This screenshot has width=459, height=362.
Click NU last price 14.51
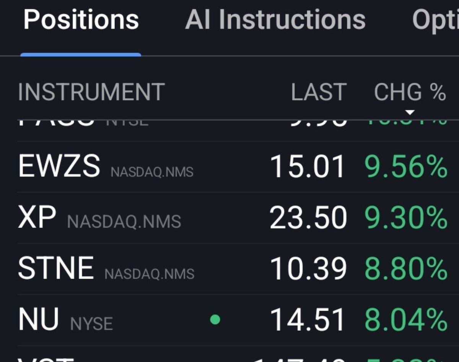[x=308, y=320]
